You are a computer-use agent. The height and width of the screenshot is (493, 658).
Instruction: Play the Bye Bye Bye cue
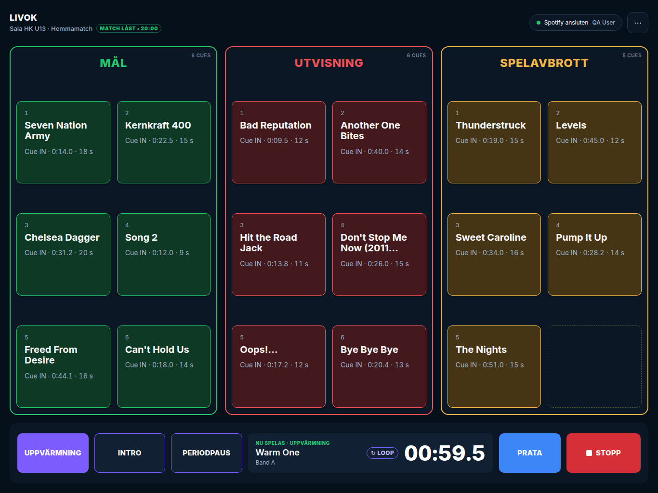pos(379,367)
